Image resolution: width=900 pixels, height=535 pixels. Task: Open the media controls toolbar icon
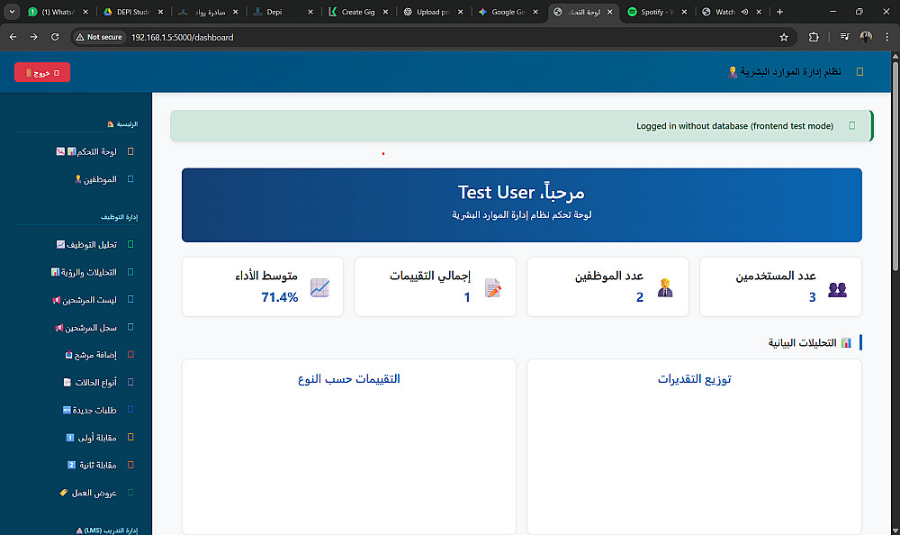coord(843,37)
